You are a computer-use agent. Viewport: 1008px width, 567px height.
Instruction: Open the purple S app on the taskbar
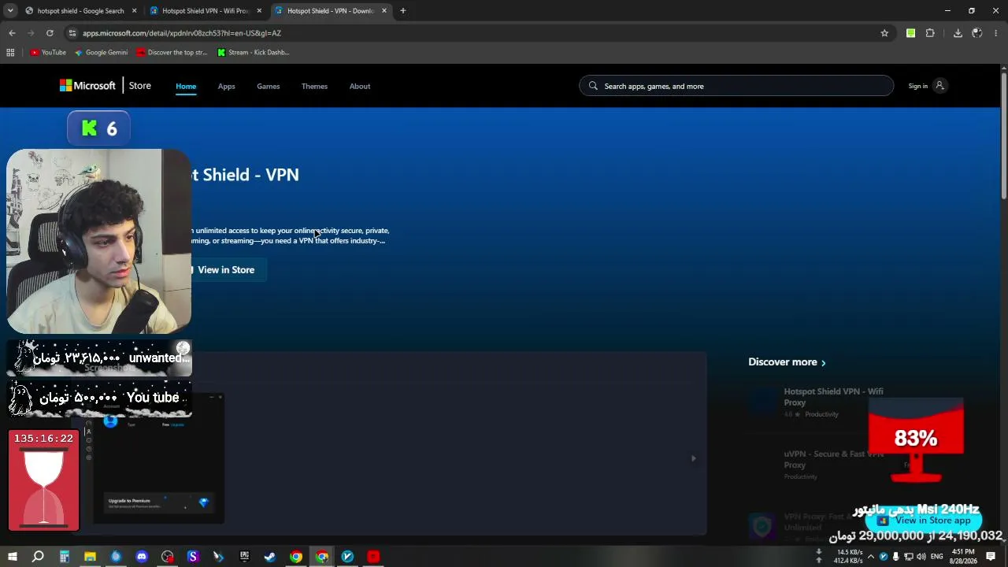click(x=193, y=557)
